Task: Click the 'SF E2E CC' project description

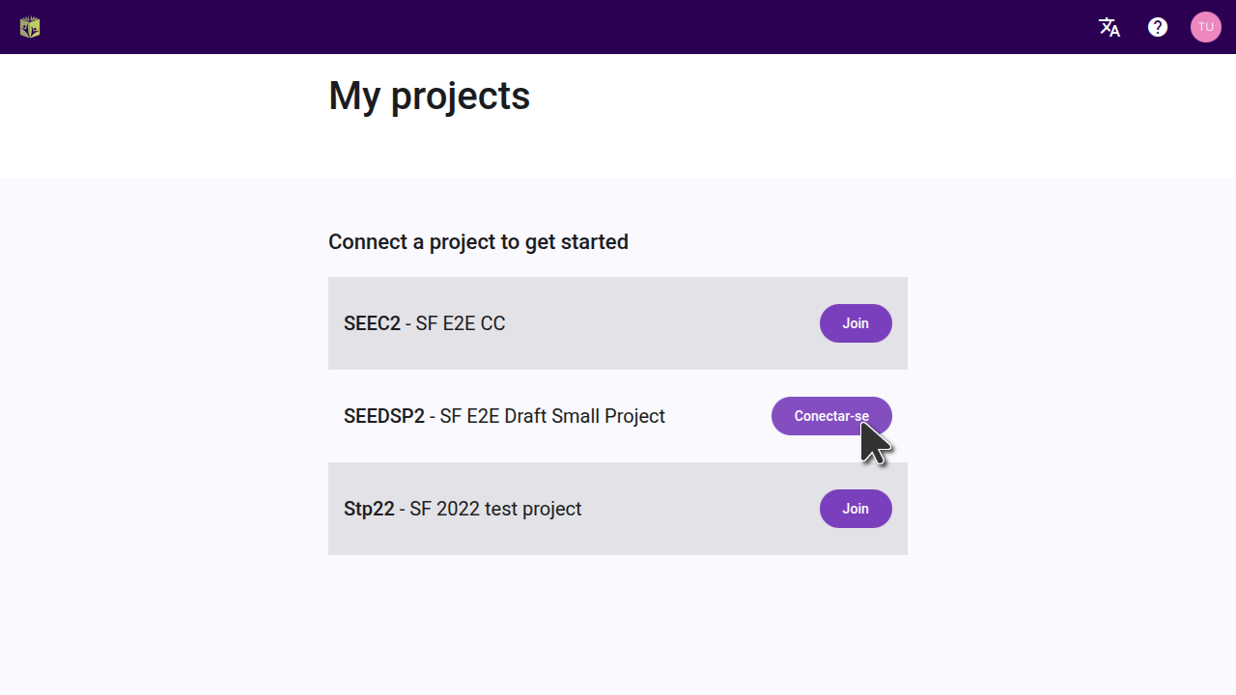Action: 461,323
